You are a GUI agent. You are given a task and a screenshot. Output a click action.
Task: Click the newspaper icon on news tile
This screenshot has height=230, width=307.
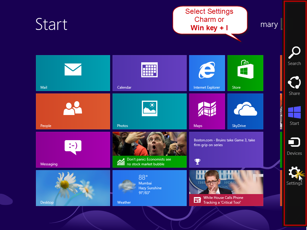(x=197, y=200)
